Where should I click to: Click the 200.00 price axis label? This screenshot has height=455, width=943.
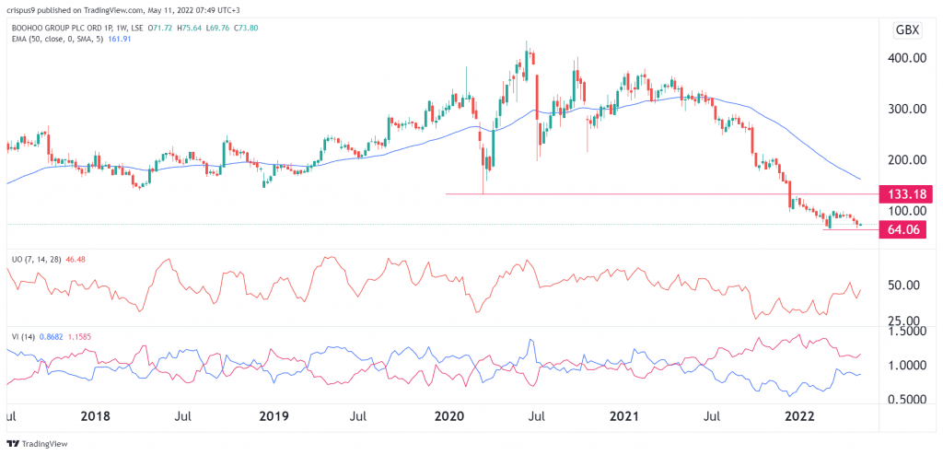(907, 160)
